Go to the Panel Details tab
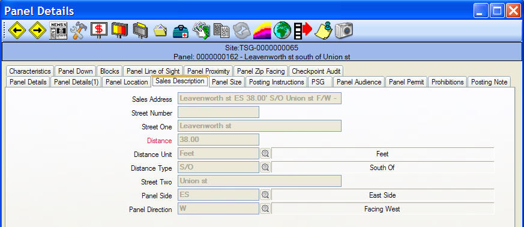 pos(28,82)
